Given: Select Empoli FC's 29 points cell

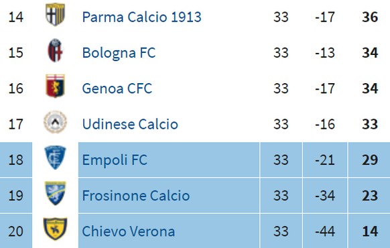Looking at the screenshot, I should tap(369, 160).
